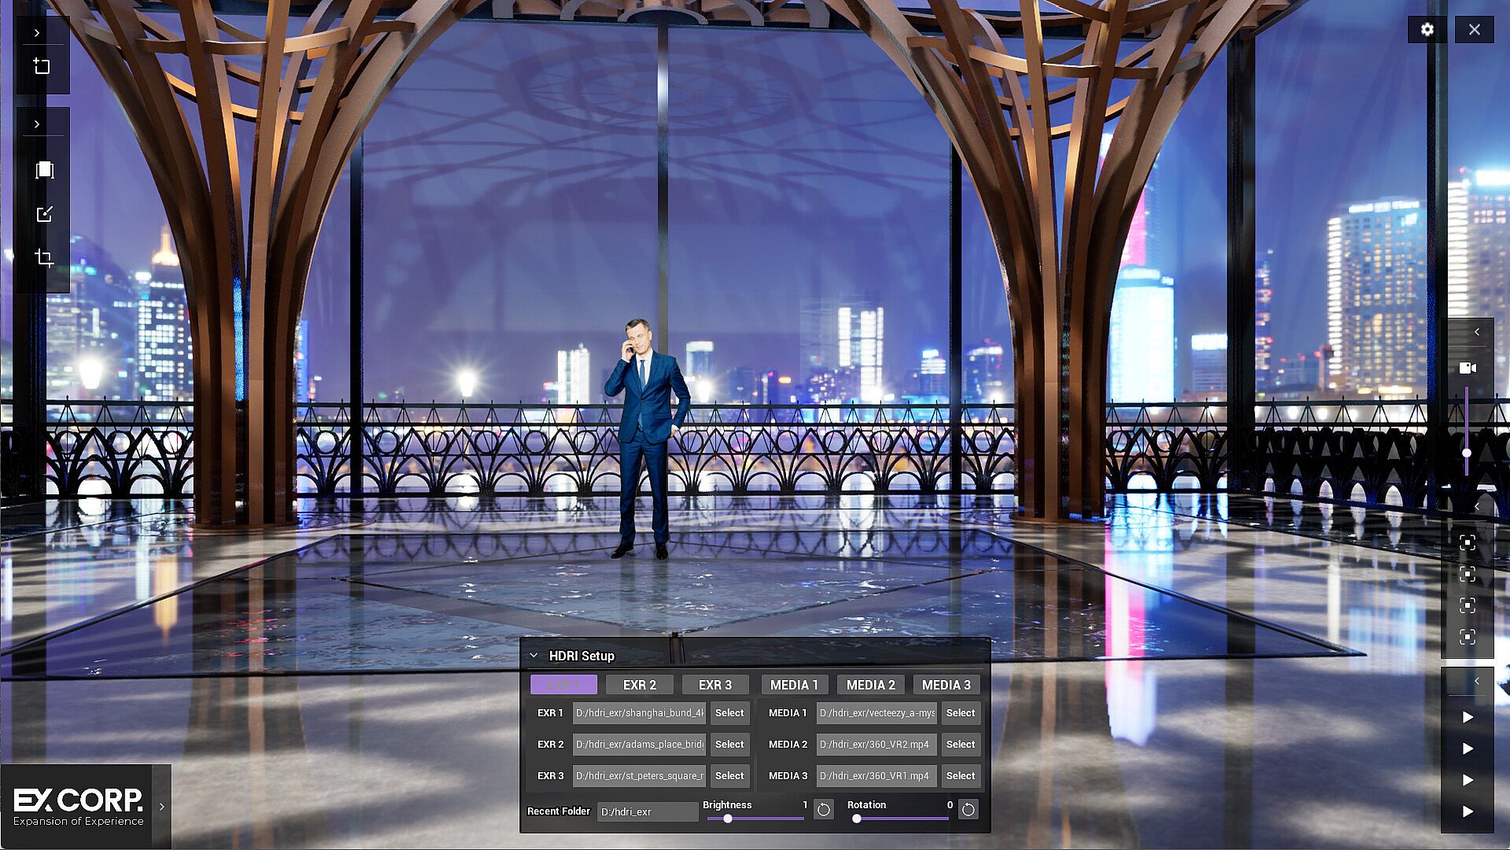Collapse the focus presets panel chevron
The width and height of the screenshot is (1510, 850).
1477,507
